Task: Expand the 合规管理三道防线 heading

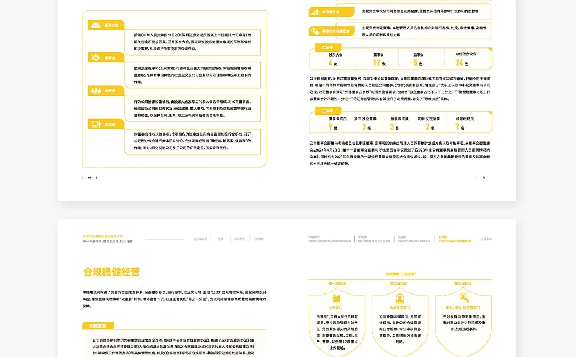Action: 400,274
